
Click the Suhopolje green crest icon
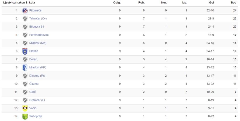pos(25,116)
